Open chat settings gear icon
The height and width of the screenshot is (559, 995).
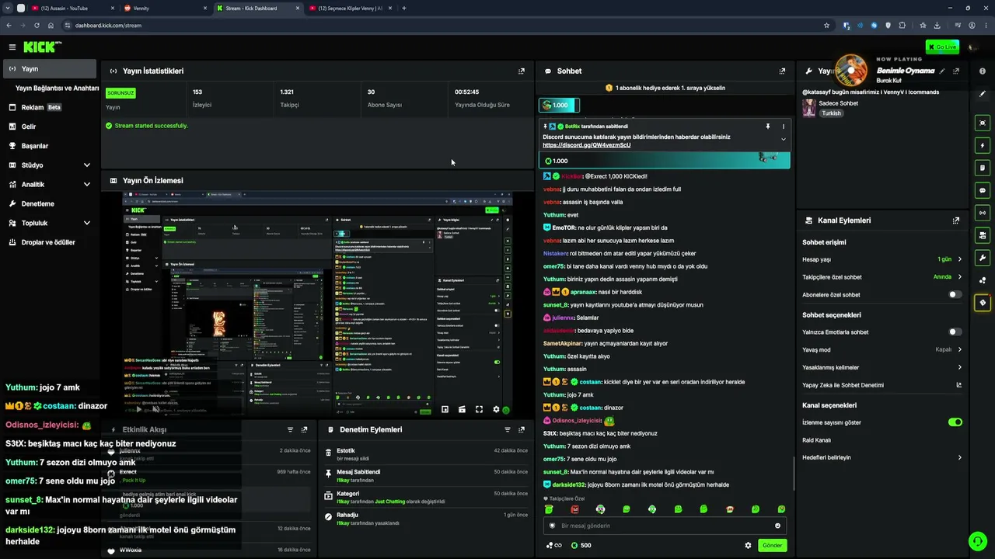(749, 545)
